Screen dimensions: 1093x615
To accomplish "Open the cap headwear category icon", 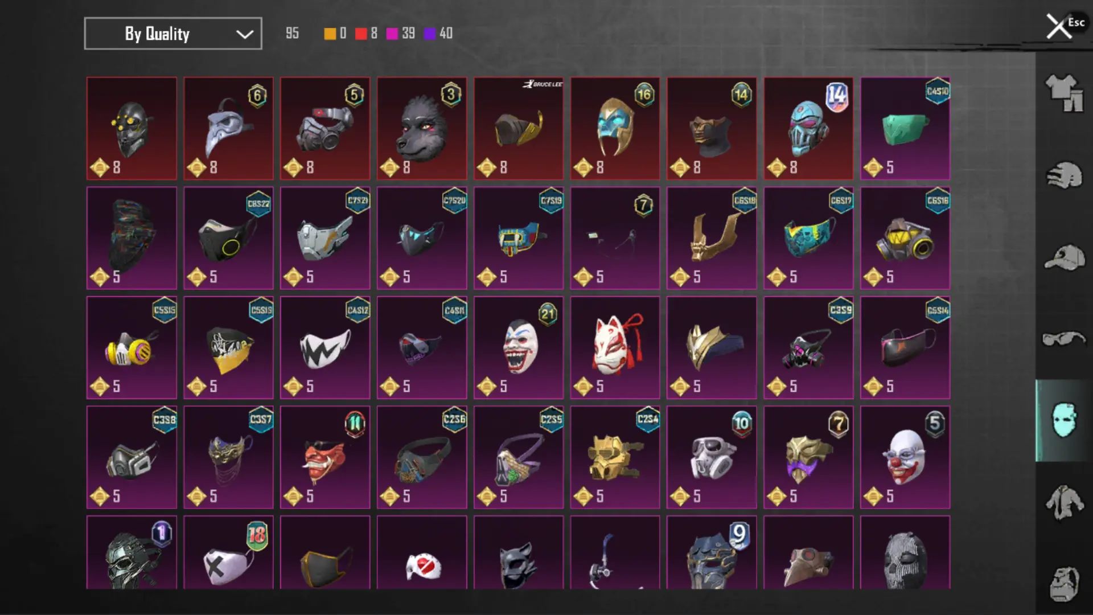I will [1063, 257].
